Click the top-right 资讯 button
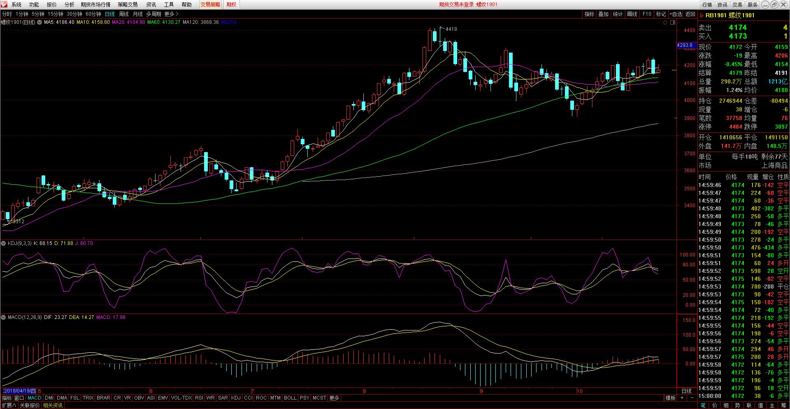Viewport: 790px width, 409px height. 722,5
